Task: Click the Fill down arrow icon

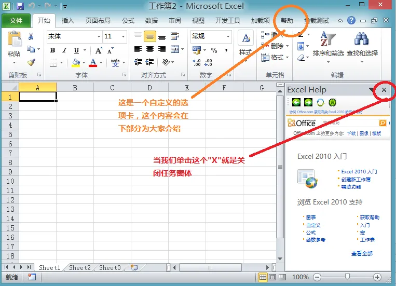Action: coord(301,46)
